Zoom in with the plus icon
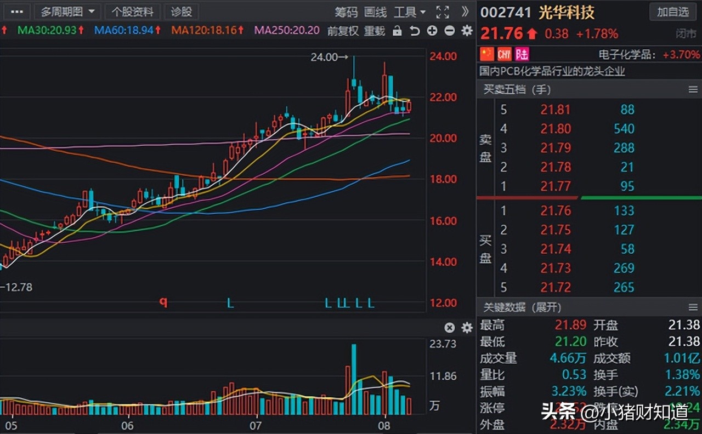This screenshot has width=702, height=434. (x=432, y=31)
